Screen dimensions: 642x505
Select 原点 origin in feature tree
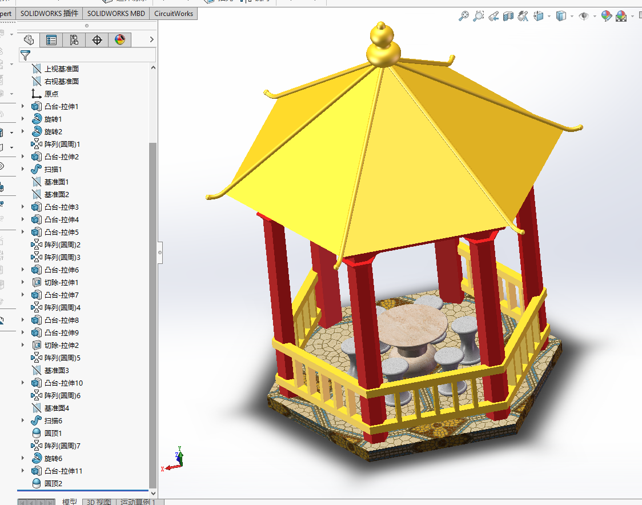click(x=51, y=94)
